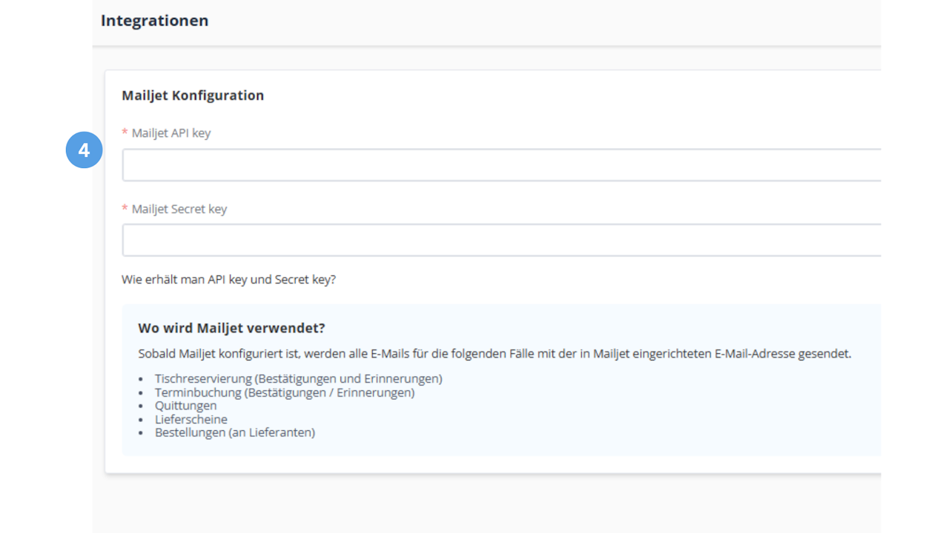
Task: Click the 'Sobald Mailjet konfiguriert ist' description sentence
Action: point(495,354)
